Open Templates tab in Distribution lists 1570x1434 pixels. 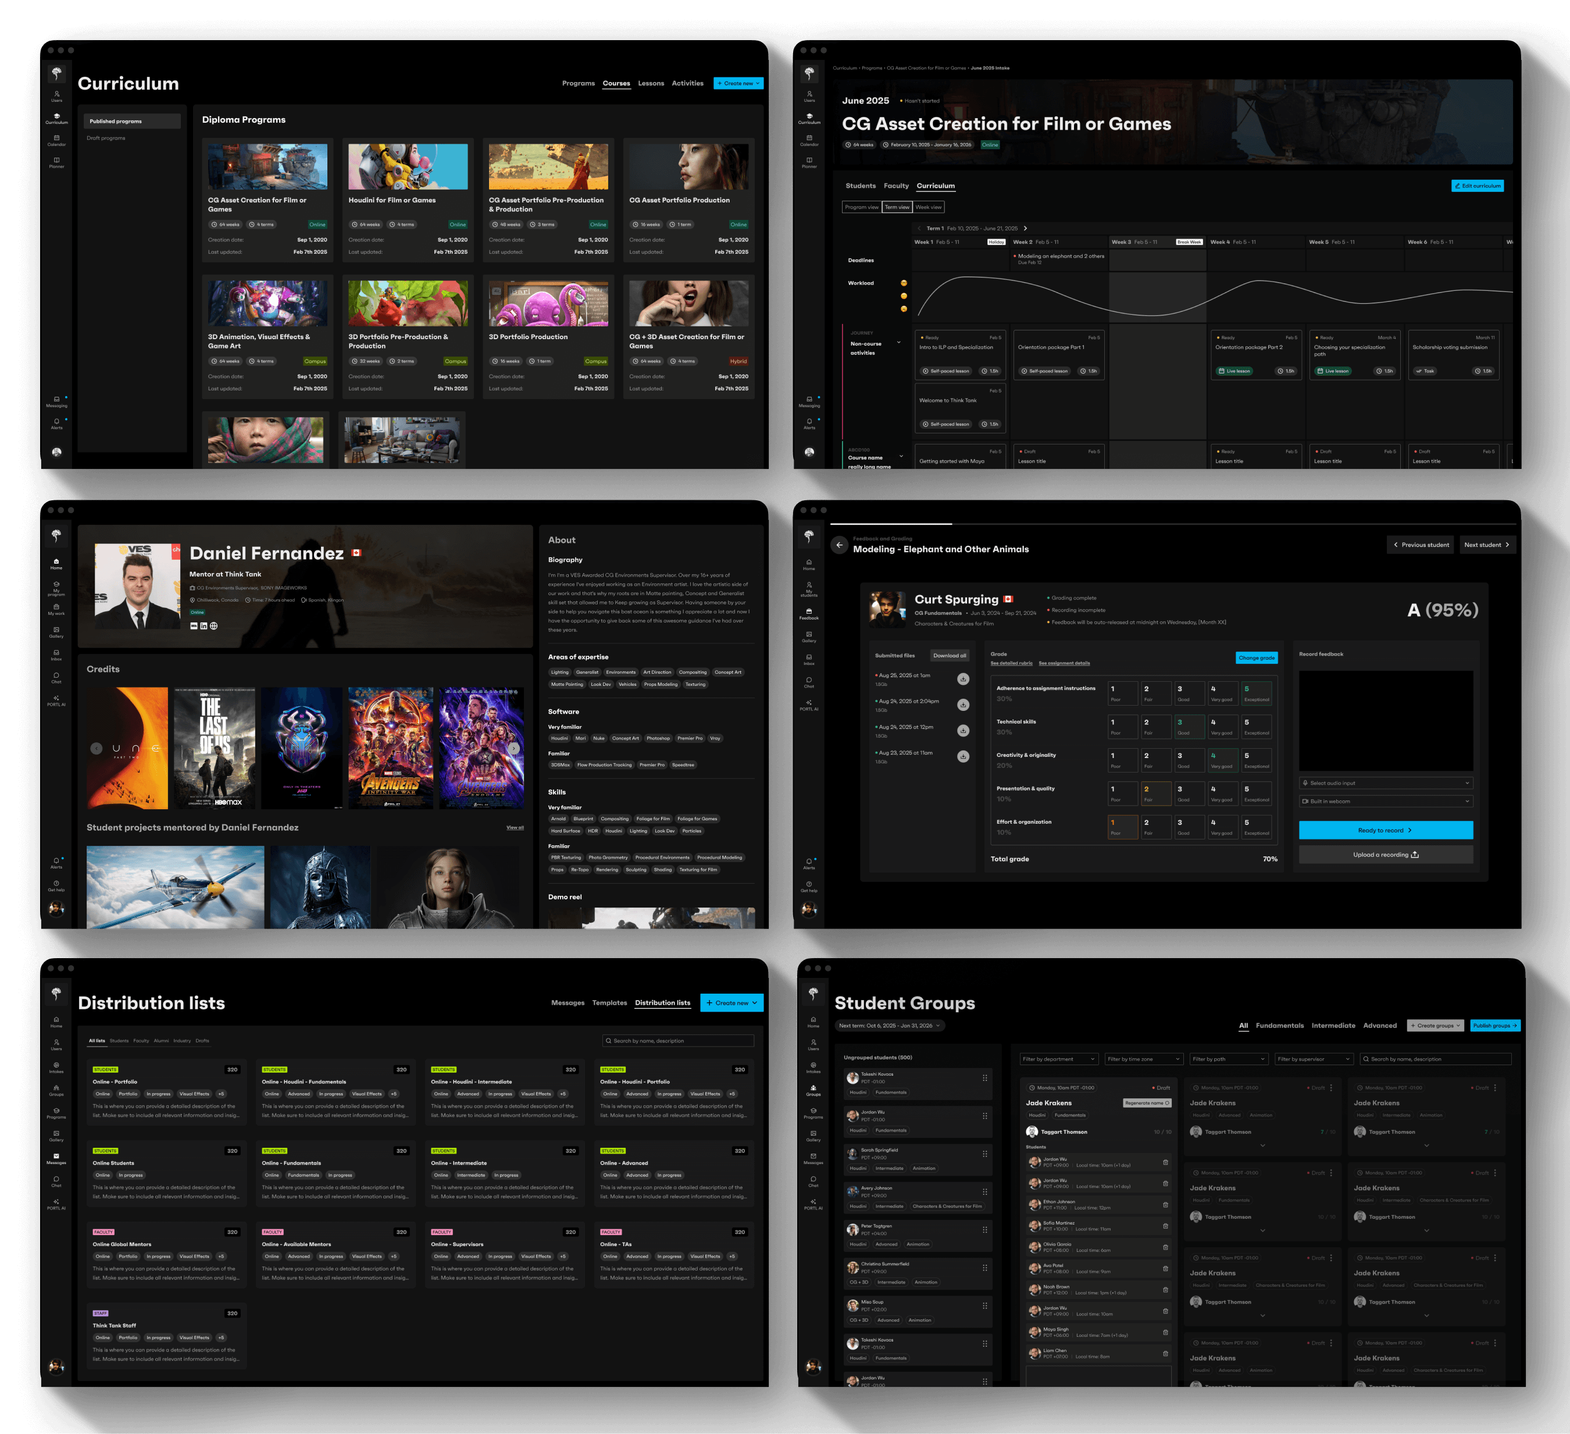[x=609, y=1002]
